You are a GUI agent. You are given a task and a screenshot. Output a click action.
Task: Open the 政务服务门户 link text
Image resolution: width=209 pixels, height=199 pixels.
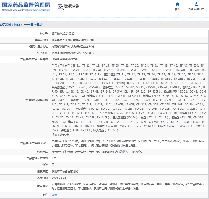(196, 9)
